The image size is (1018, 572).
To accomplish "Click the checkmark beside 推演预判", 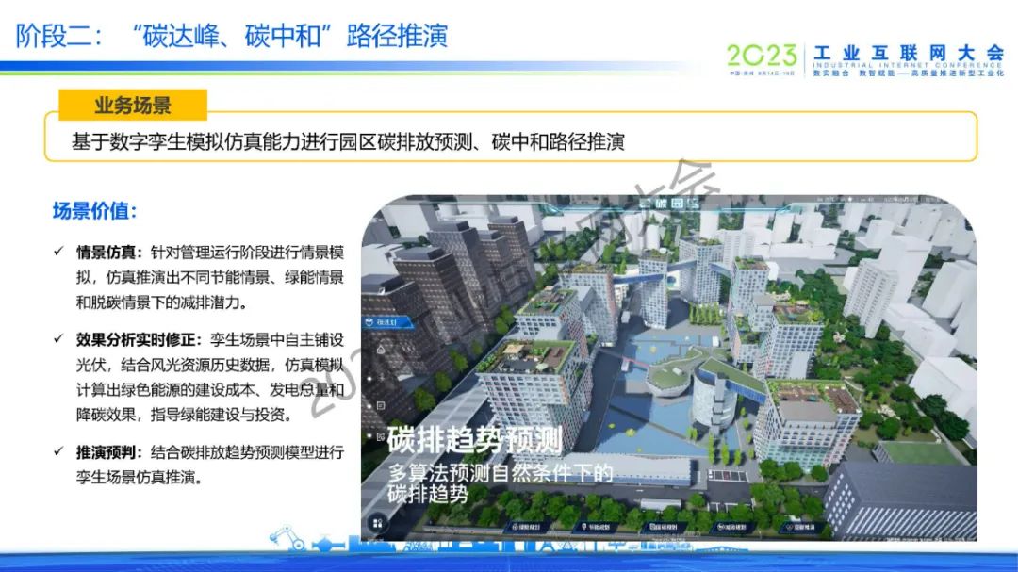I will 58,452.
